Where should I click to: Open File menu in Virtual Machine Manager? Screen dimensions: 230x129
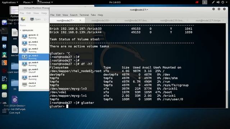[22, 13]
